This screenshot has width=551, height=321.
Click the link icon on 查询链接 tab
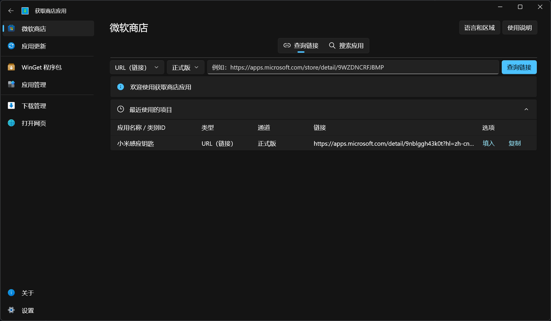287,45
